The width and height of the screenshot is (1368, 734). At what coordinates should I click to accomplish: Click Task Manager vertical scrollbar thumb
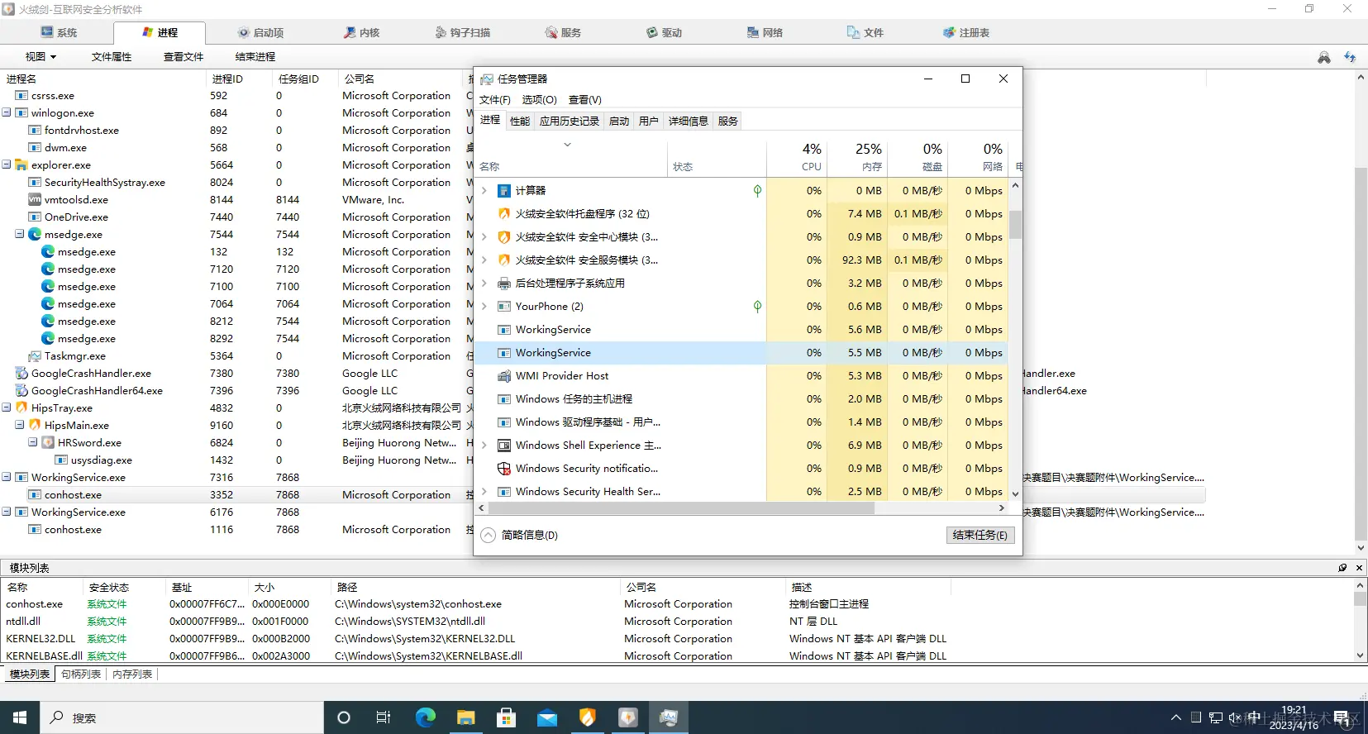(1015, 224)
